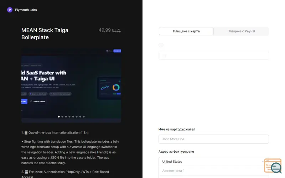Click the 49,99 щ.д. price
The height and width of the screenshot is (178, 285).
pyautogui.click(x=110, y=30)
